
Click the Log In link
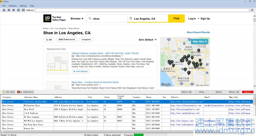pyautogui.click(x=192, y=18)
